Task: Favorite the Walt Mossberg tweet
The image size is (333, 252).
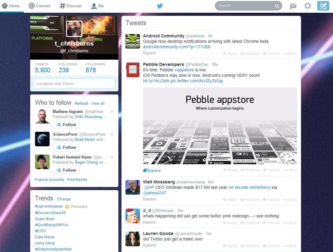Action: tap(271, 200)
